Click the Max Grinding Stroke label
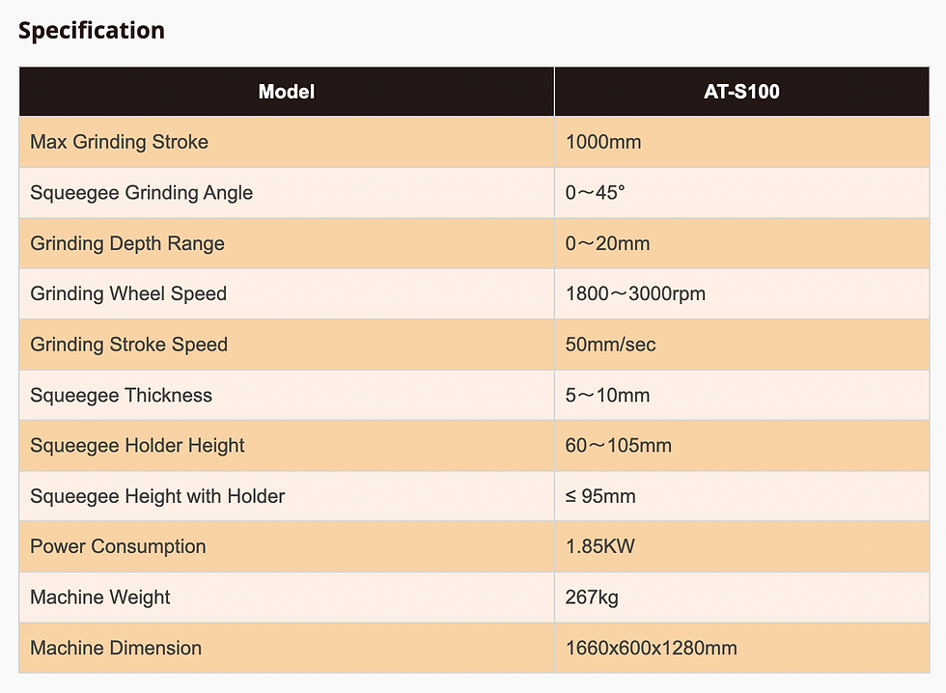Viewport: 946px width, 693px height. click(x=120, y=143)
